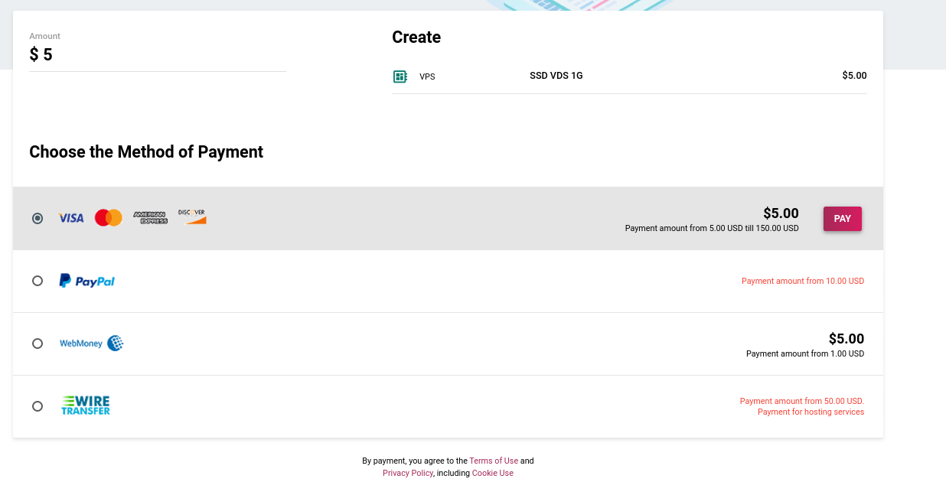This screenshot has width=946, height=482.
Task: Click the Discover card logo
Action: pyautogui.click(x=192, y=217)
